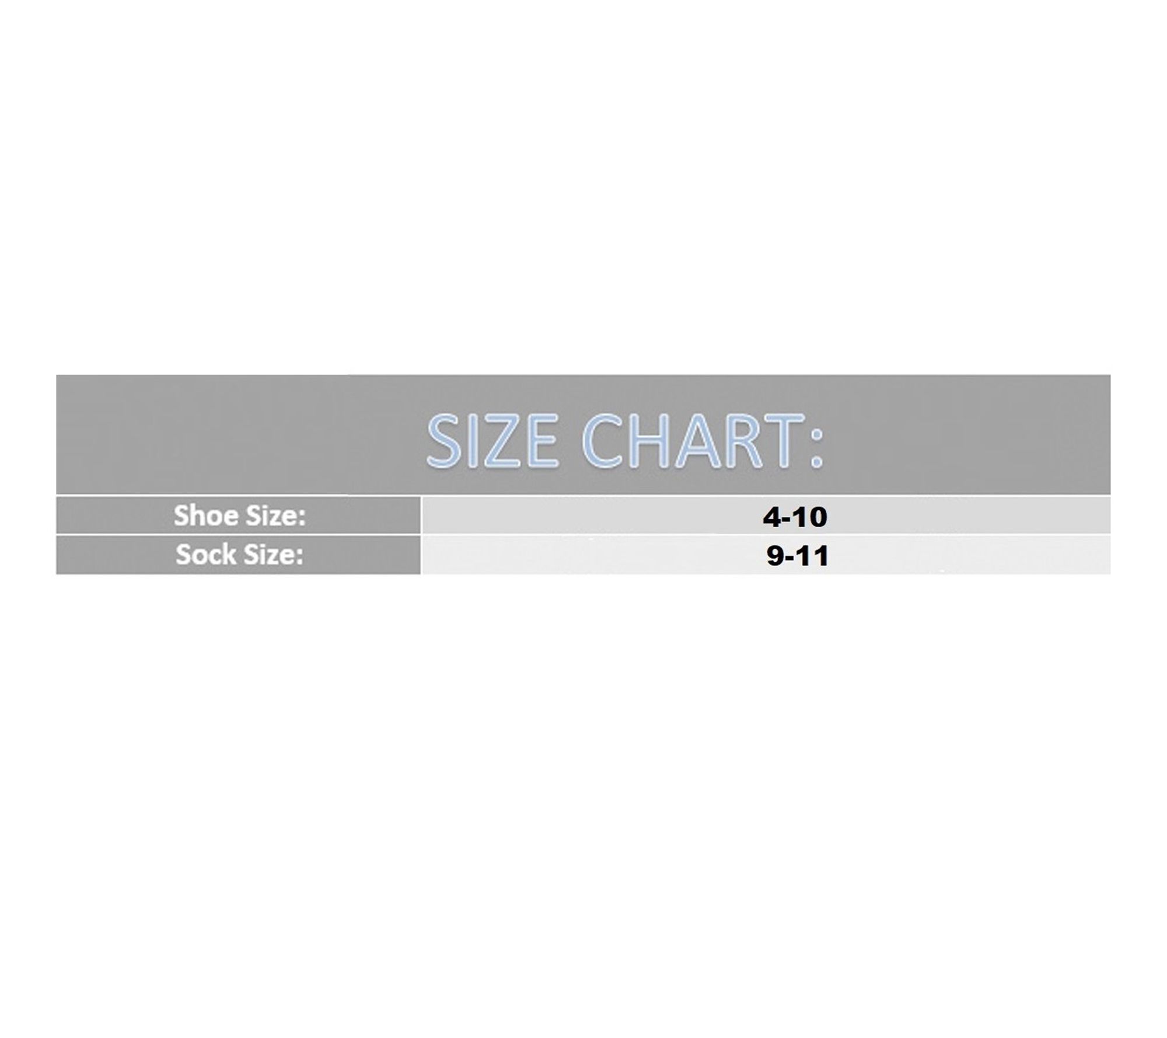Image resolution: width=1167 pixels, height=1038 pixels.
Task: Click the 4-10 shoe size value
Action: (x=795, y=517)
